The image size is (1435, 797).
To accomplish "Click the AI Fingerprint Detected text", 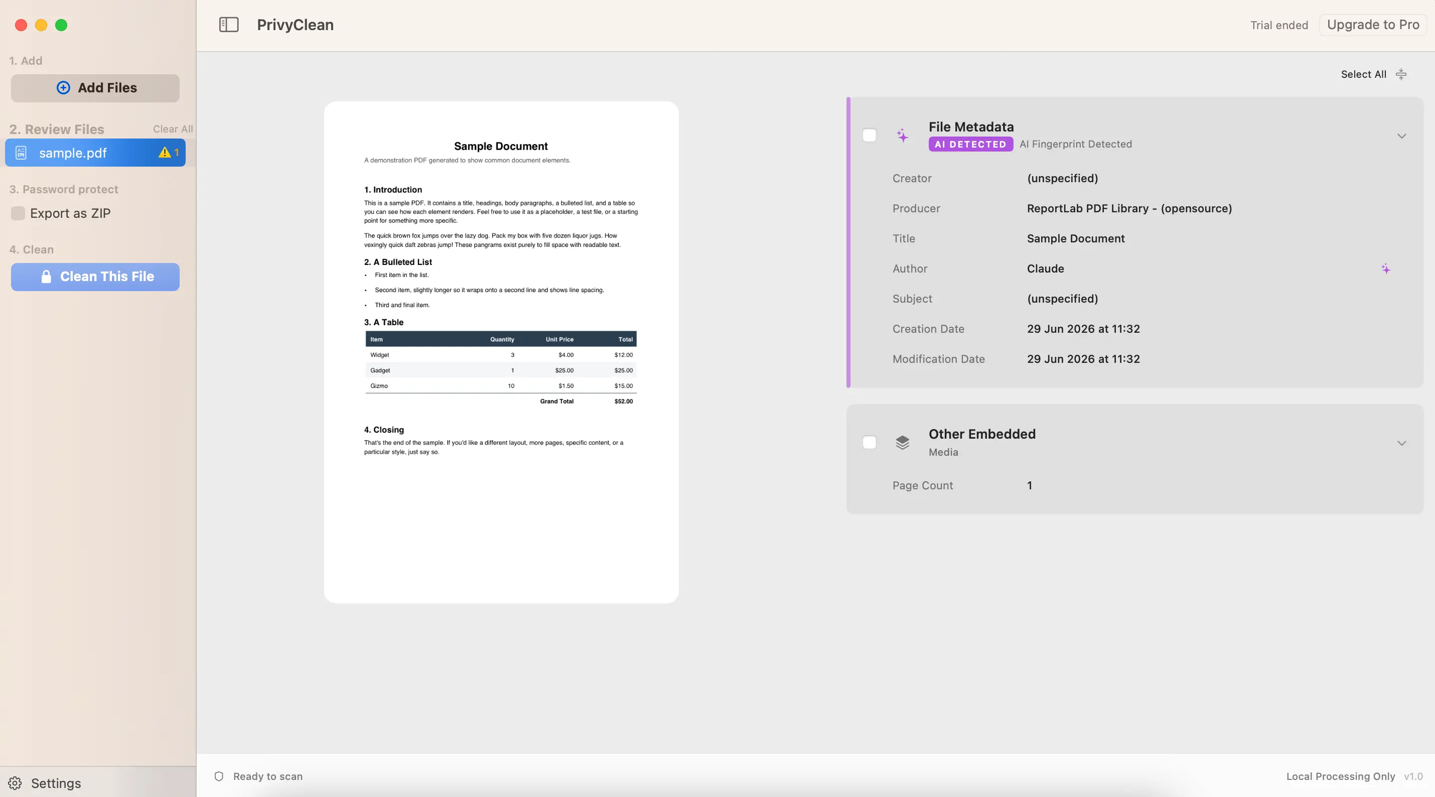I will pos(1075,145).
